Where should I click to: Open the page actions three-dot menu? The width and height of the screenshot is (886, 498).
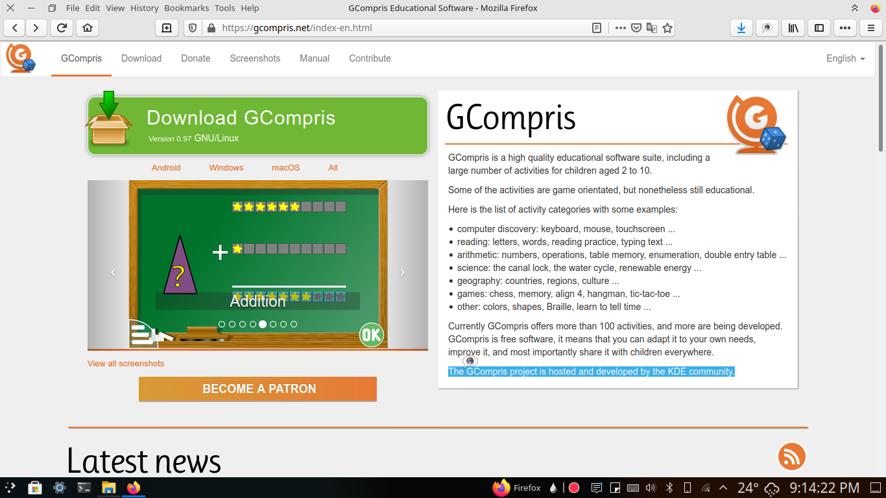point(621,28)
